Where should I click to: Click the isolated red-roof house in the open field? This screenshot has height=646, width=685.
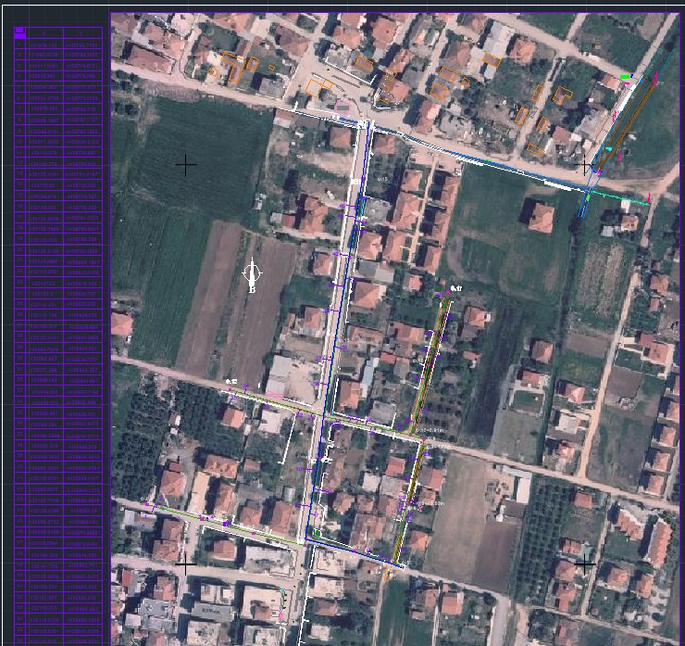click(x=541, y=218)
